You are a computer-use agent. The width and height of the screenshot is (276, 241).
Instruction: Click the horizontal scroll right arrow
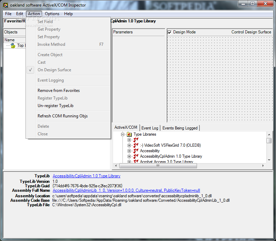[x=263, y=166]
